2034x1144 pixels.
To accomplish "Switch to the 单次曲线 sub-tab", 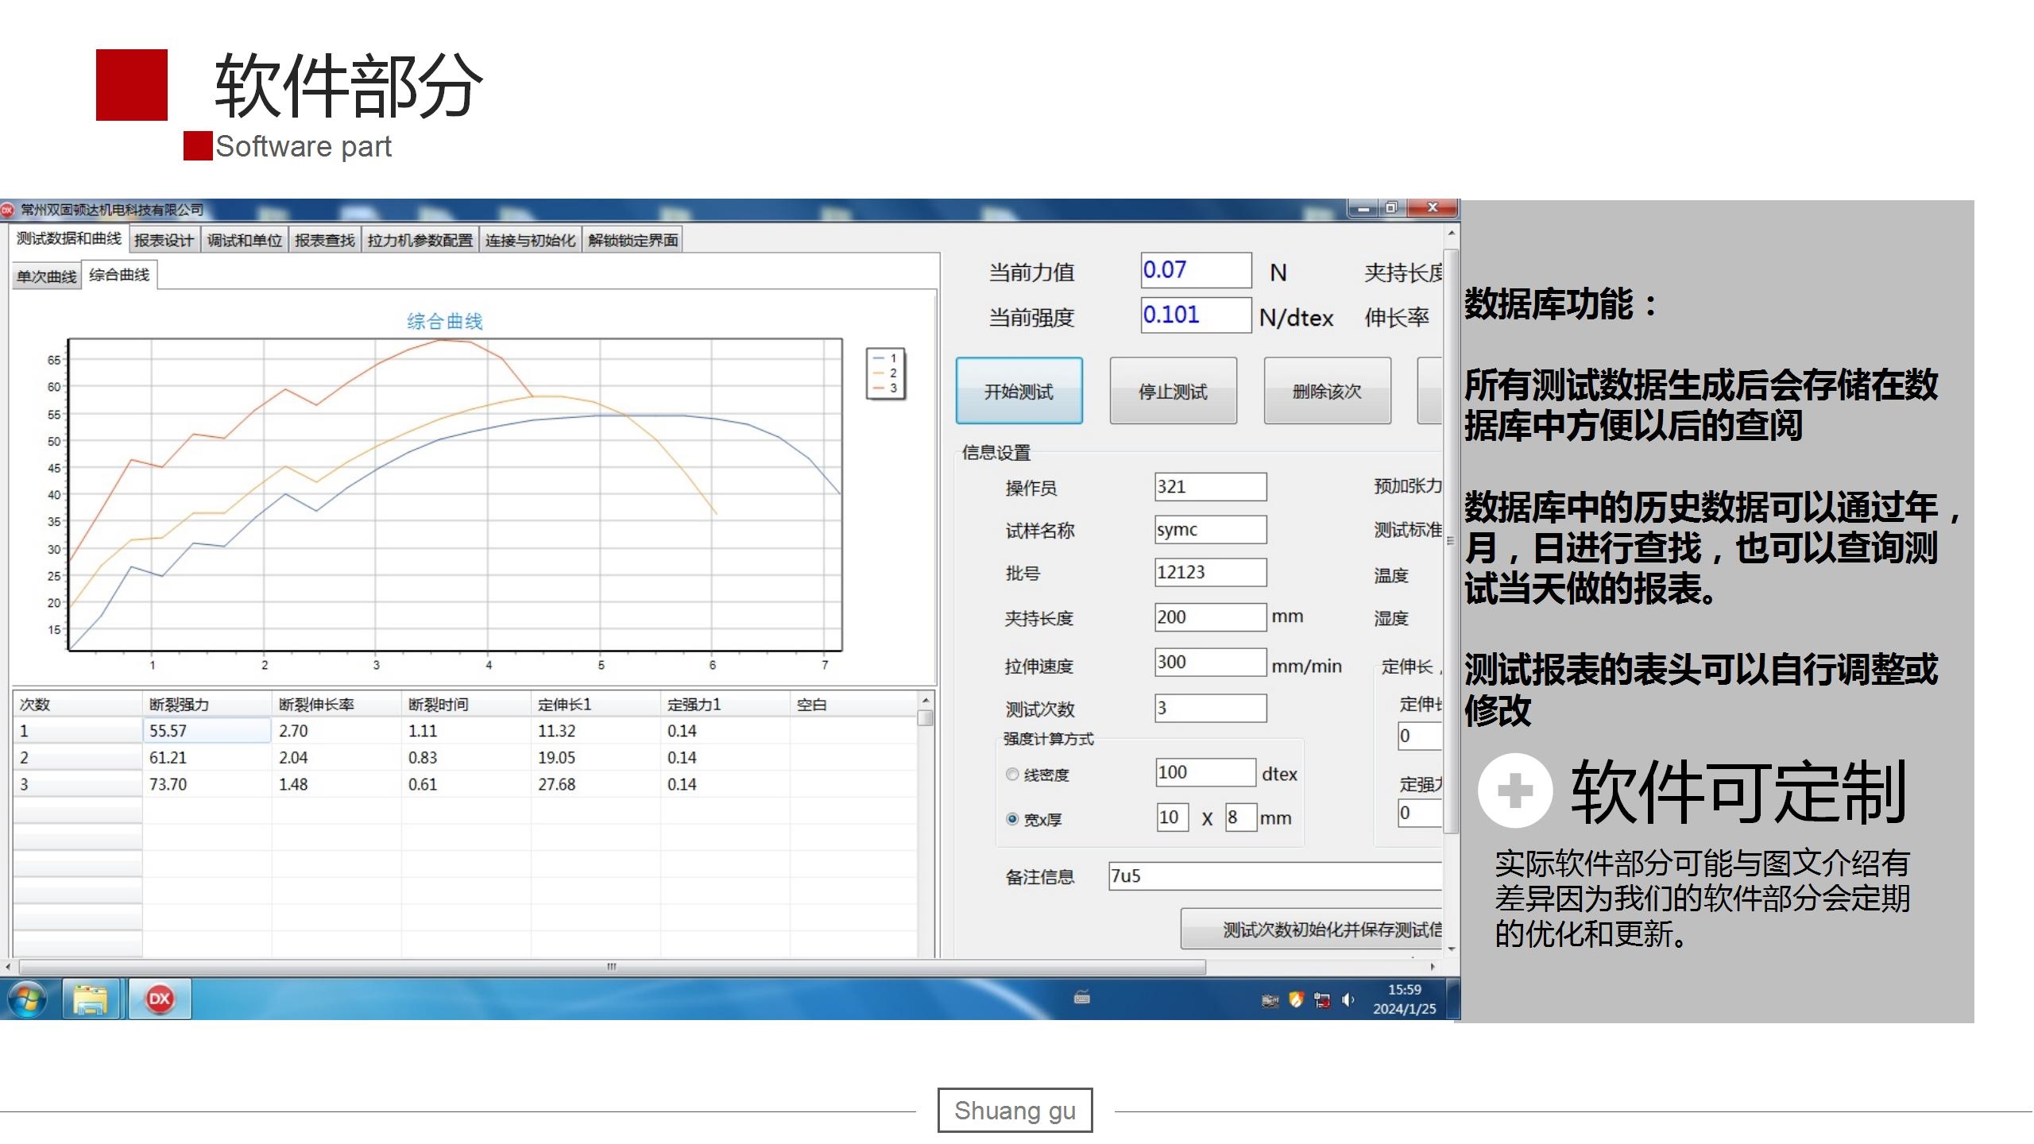I will (x=46, y=276).
